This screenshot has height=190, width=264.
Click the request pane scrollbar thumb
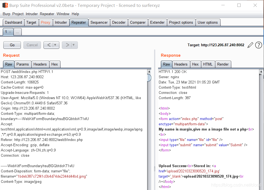[x=149, y=78]
